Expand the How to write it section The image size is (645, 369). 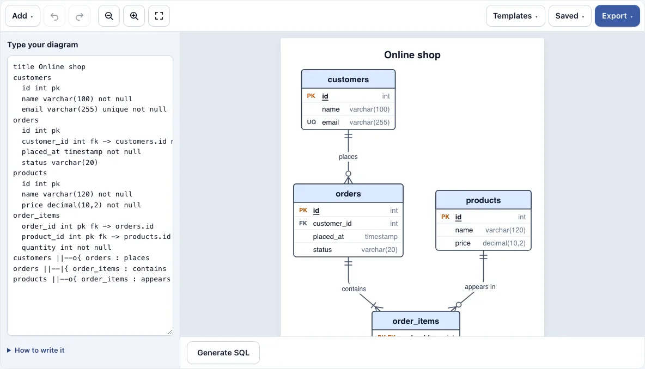[36, 350]
